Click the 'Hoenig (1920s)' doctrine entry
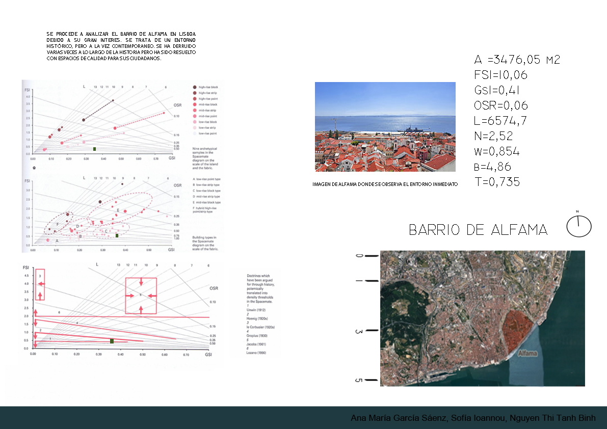 pos(257,318)
